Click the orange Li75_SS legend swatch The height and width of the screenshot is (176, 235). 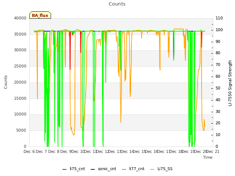coord(152,169)
